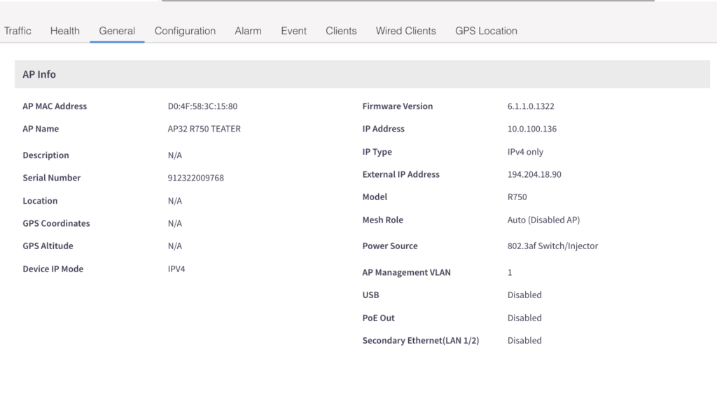
Task: Click the AP Info section header
Action: click(39, 74)
